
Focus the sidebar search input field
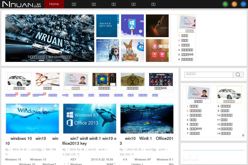coord(209,75)
